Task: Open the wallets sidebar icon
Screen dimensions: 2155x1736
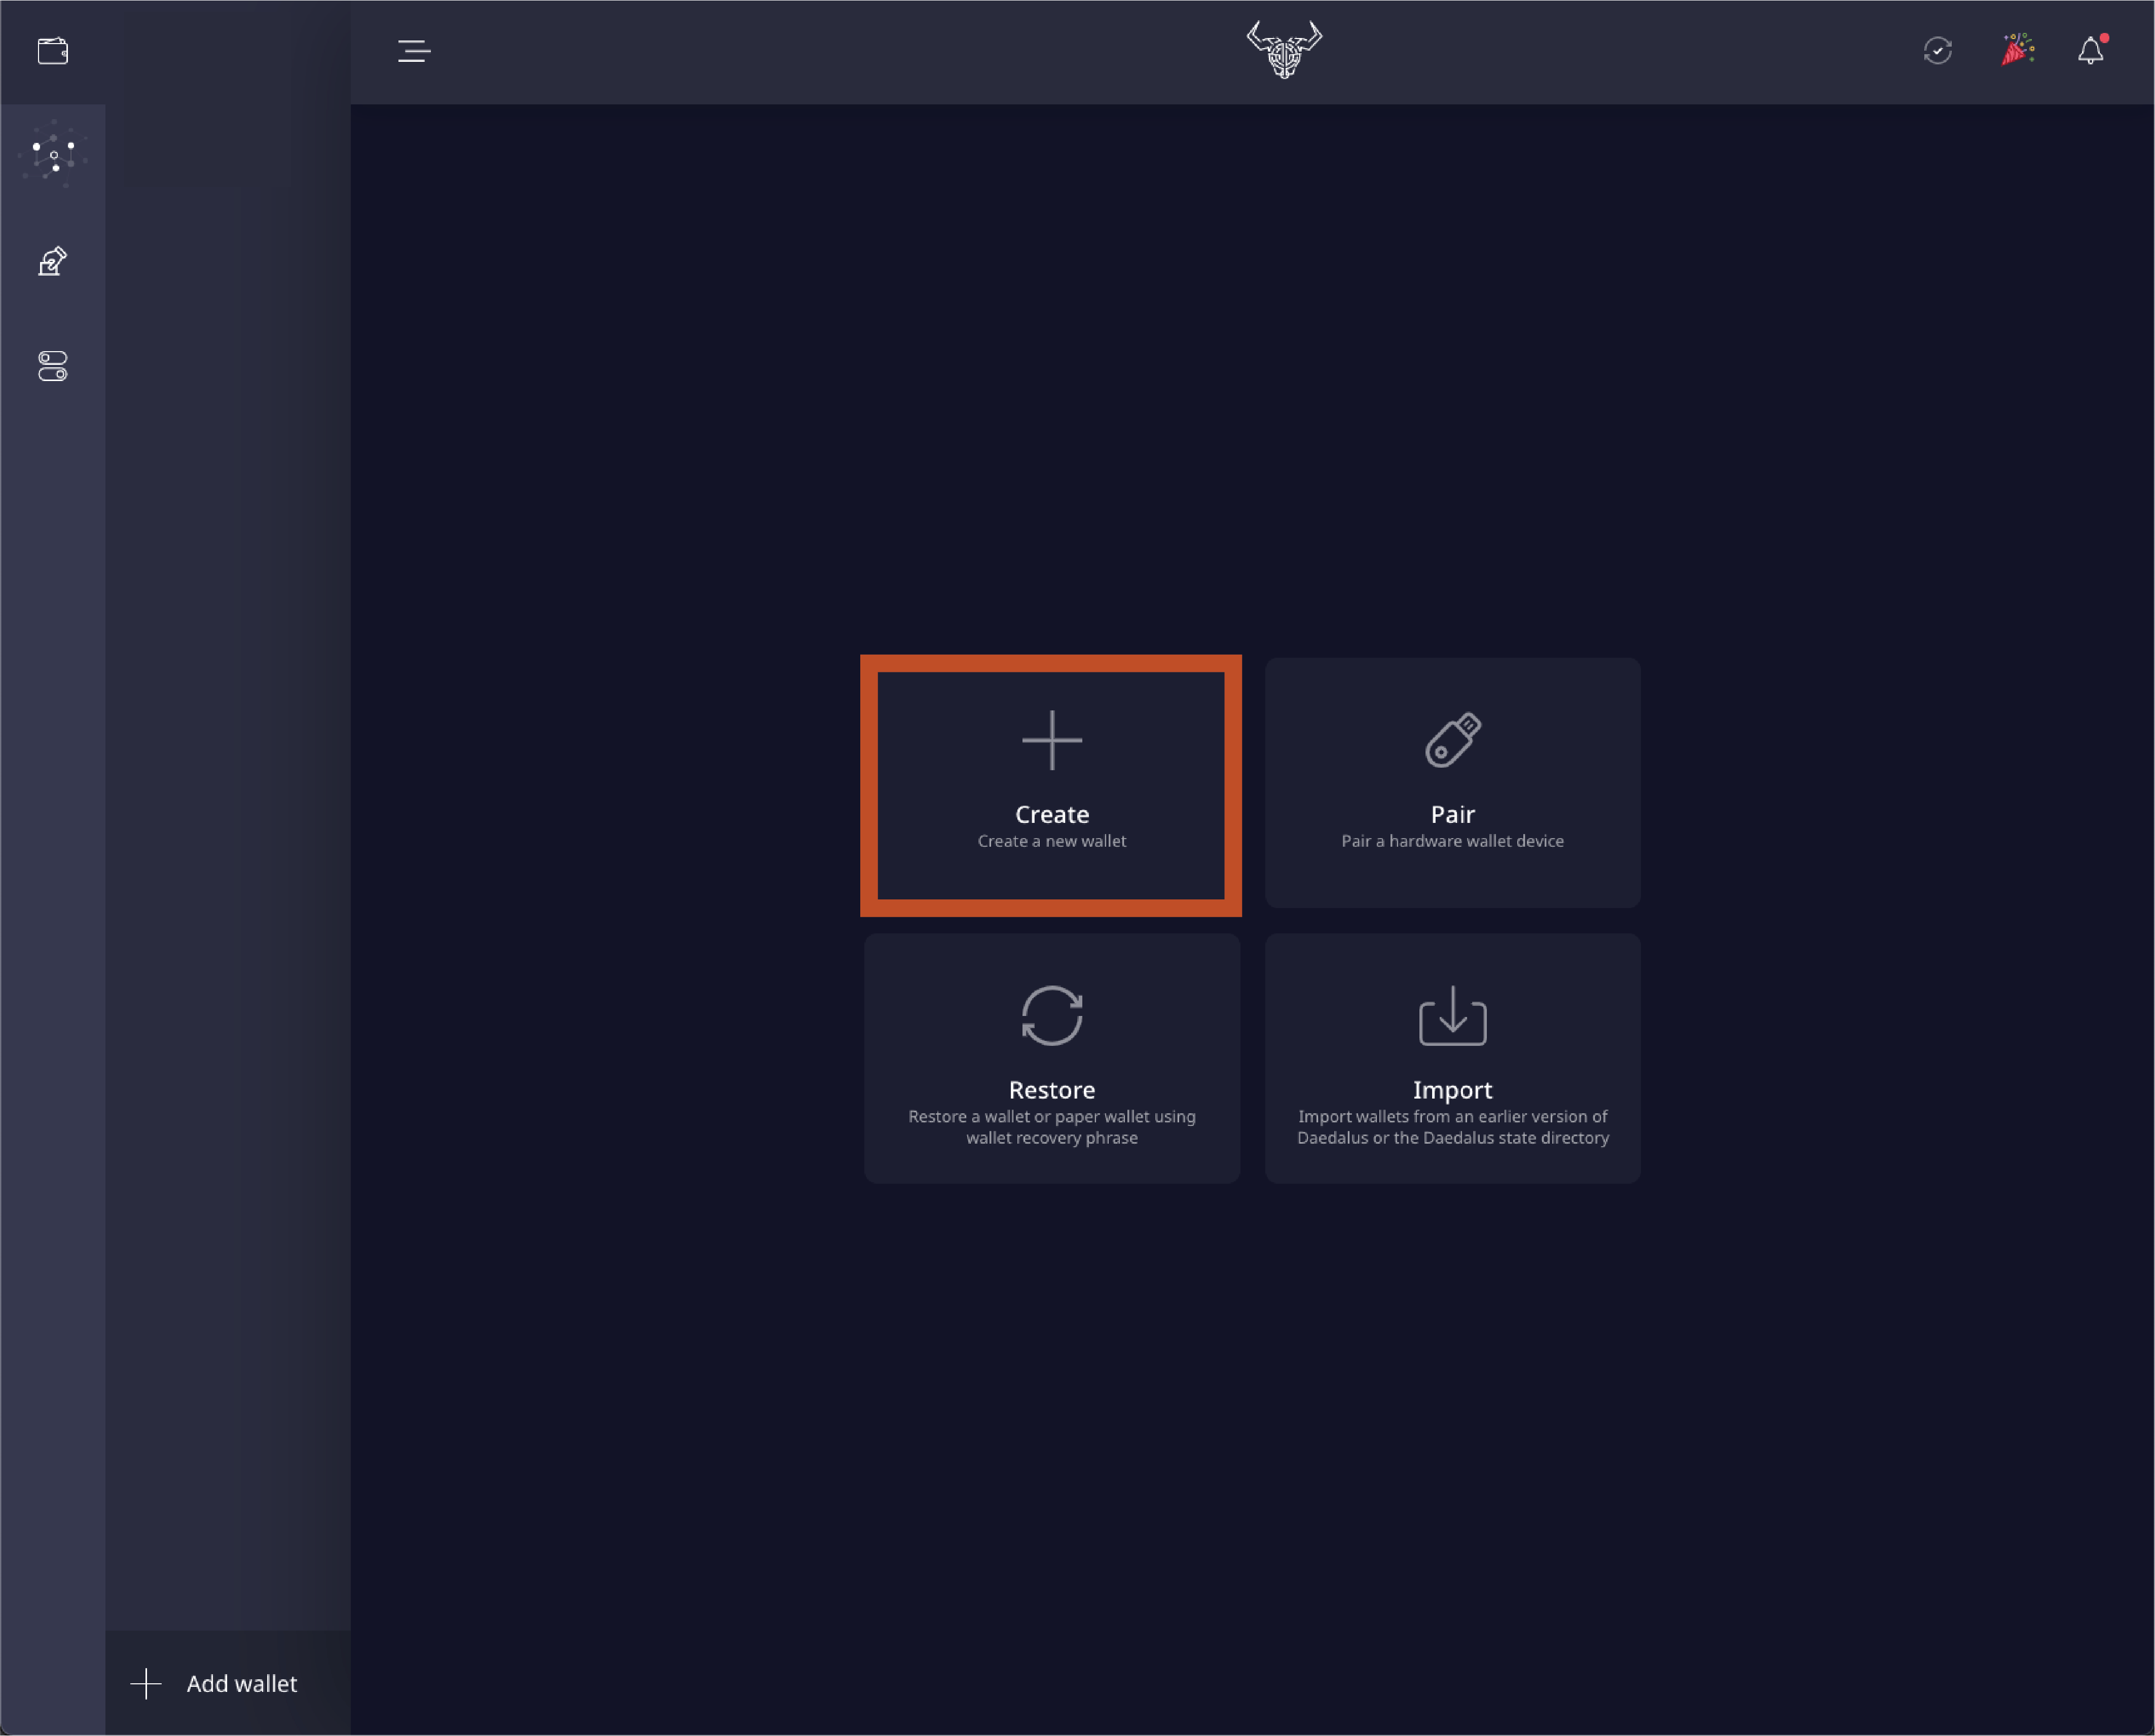Action: point(52,51)
